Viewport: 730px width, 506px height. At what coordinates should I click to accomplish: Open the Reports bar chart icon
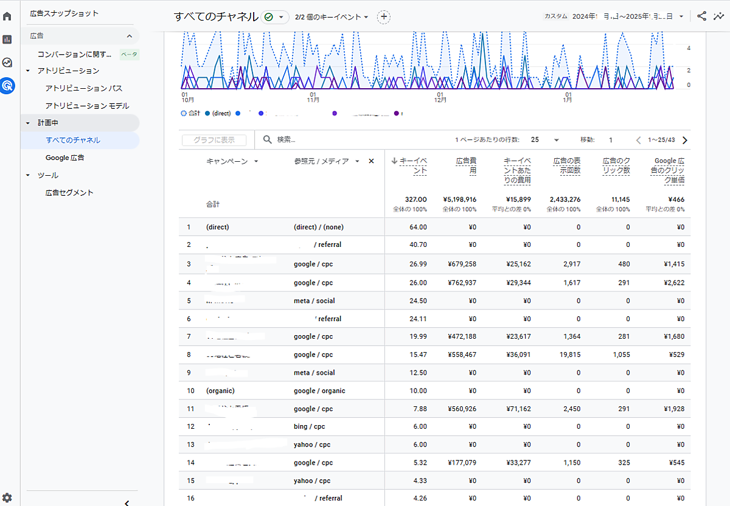pos(7,40)
